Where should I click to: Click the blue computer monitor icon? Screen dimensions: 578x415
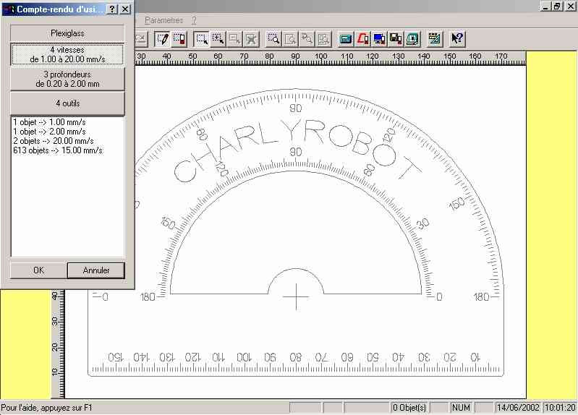pos(379,39)
